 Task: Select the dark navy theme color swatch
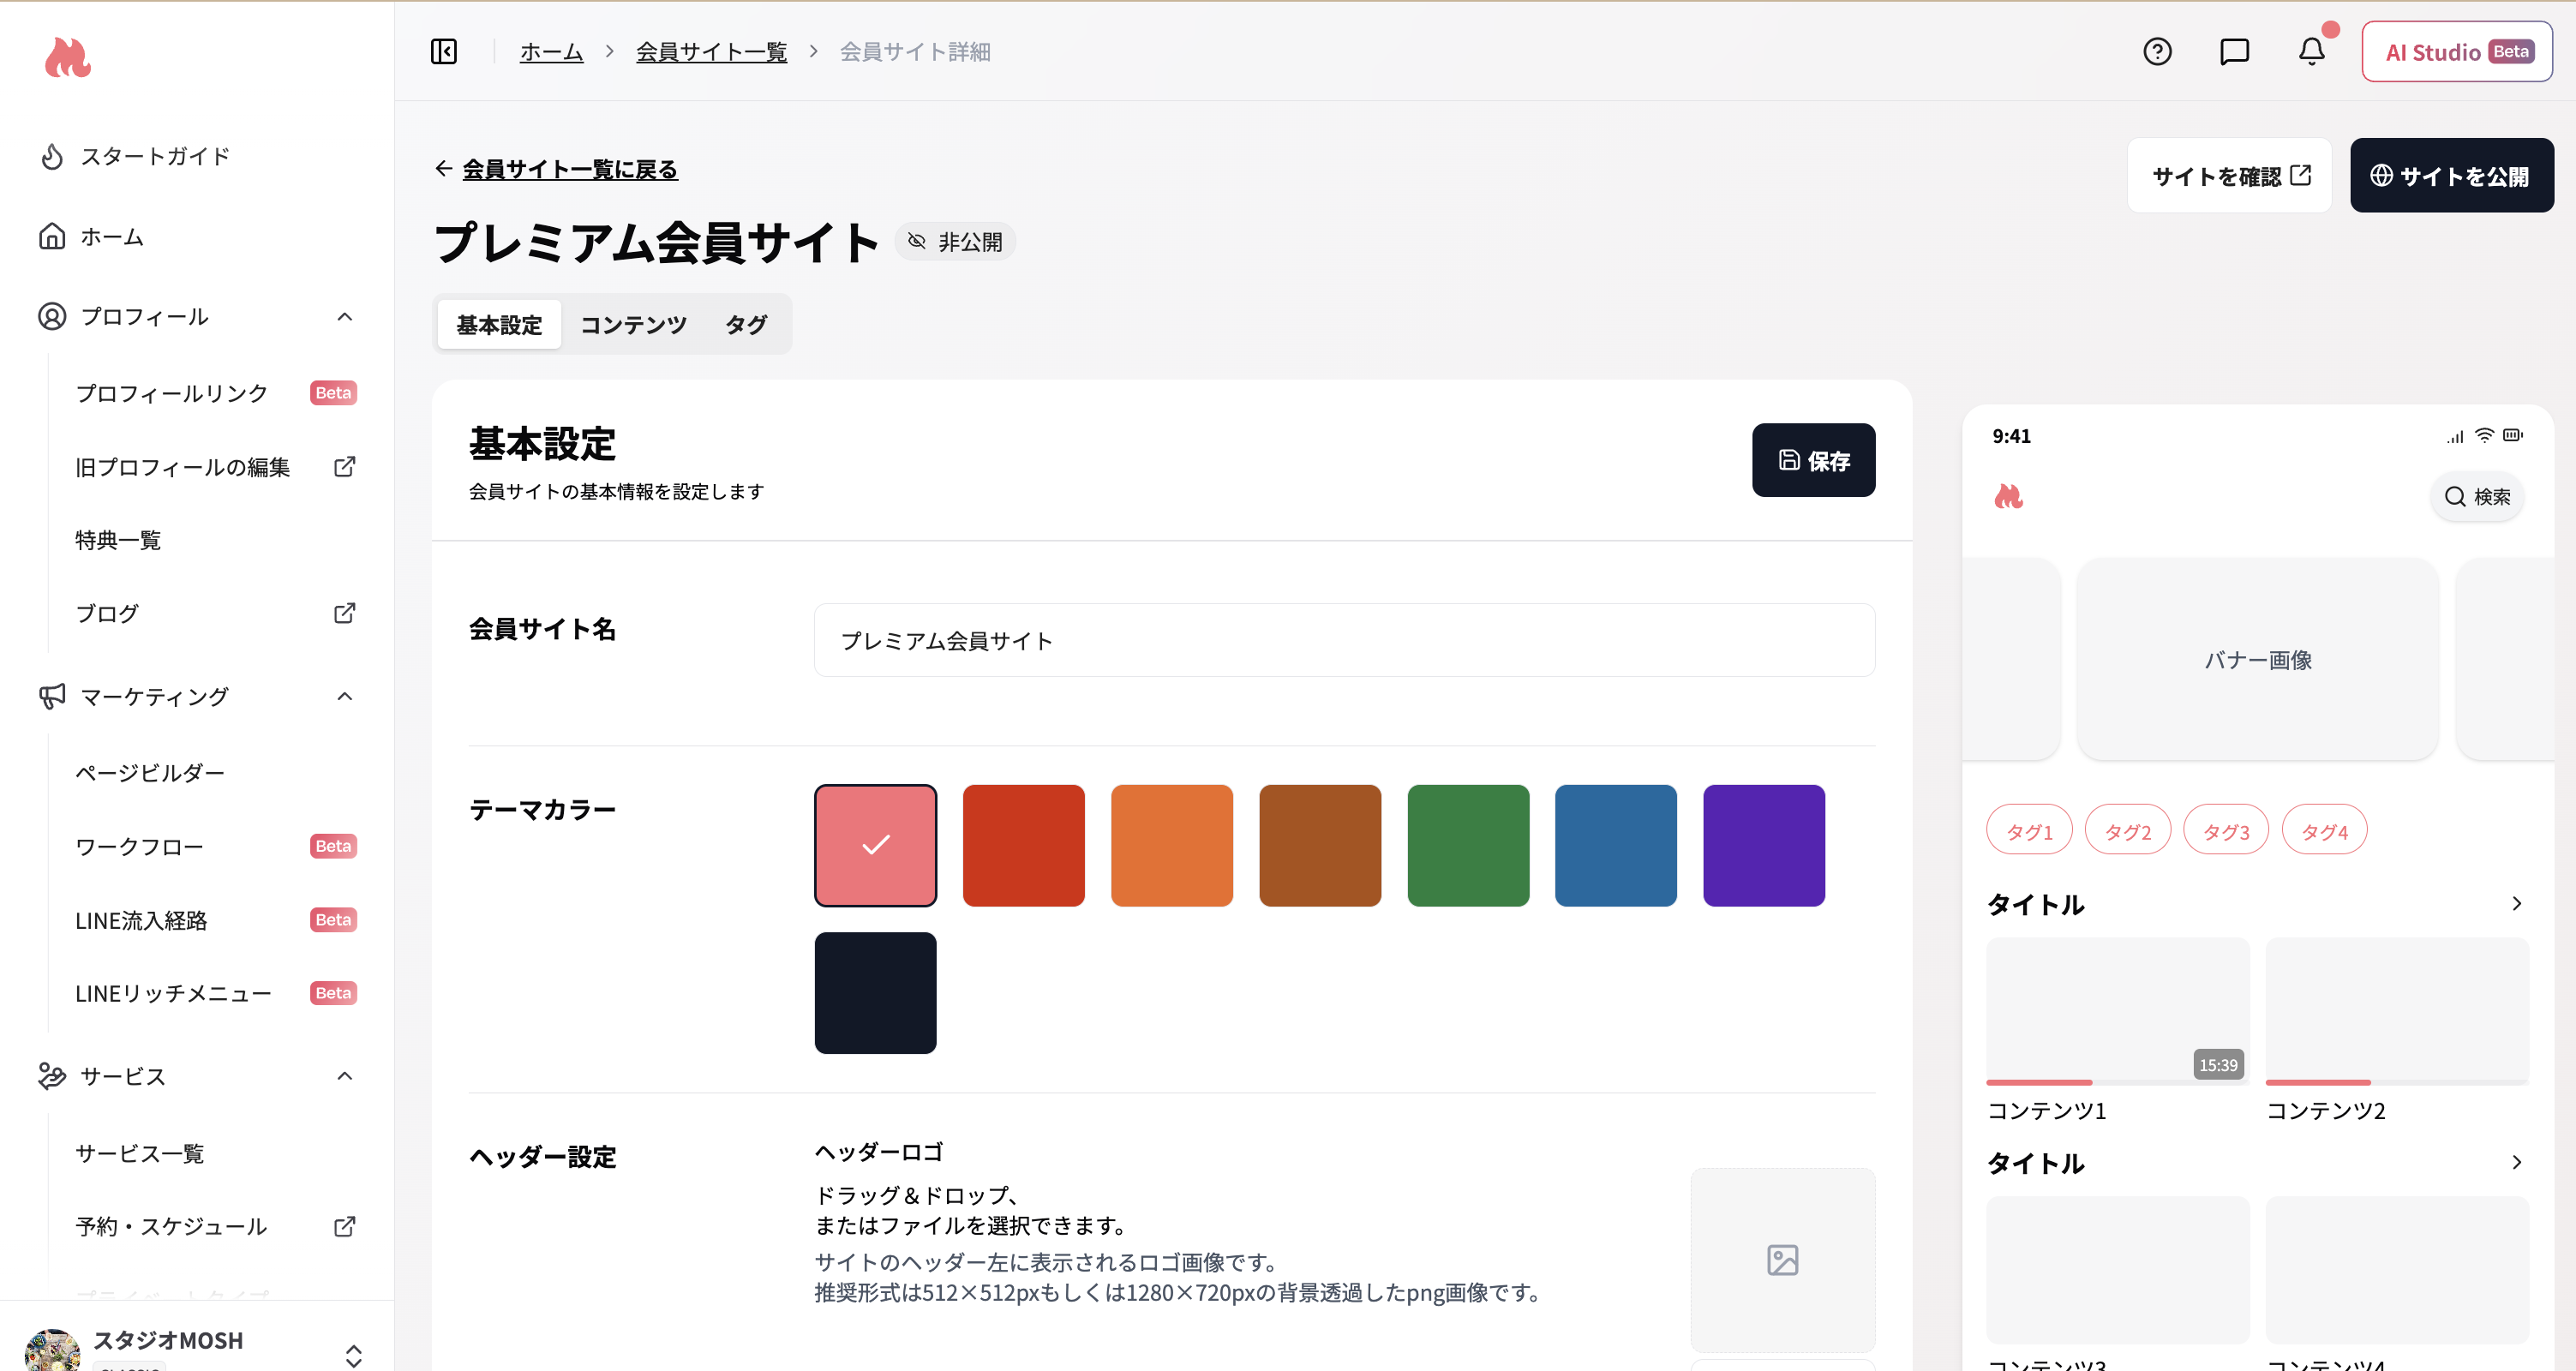click(875, 992)
